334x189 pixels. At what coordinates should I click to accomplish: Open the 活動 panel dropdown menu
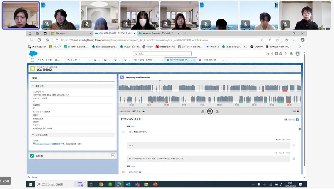[x=113, y=156]
